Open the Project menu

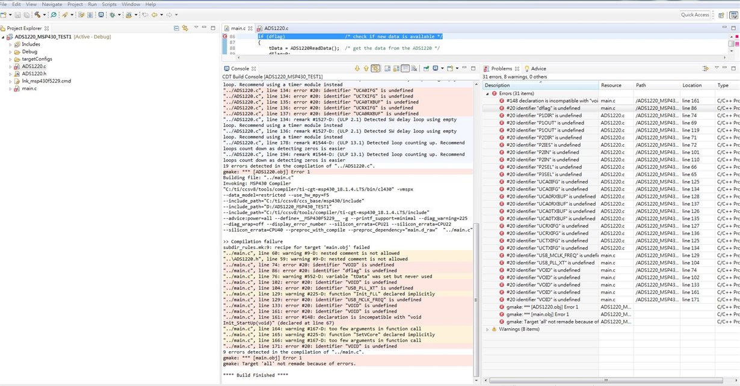pos(75,4)
